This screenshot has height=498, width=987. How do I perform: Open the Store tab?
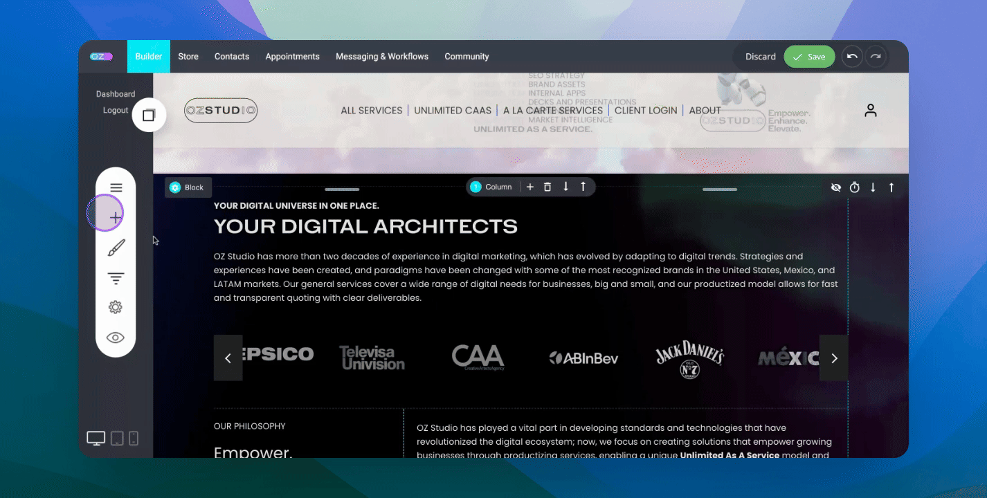188,57
